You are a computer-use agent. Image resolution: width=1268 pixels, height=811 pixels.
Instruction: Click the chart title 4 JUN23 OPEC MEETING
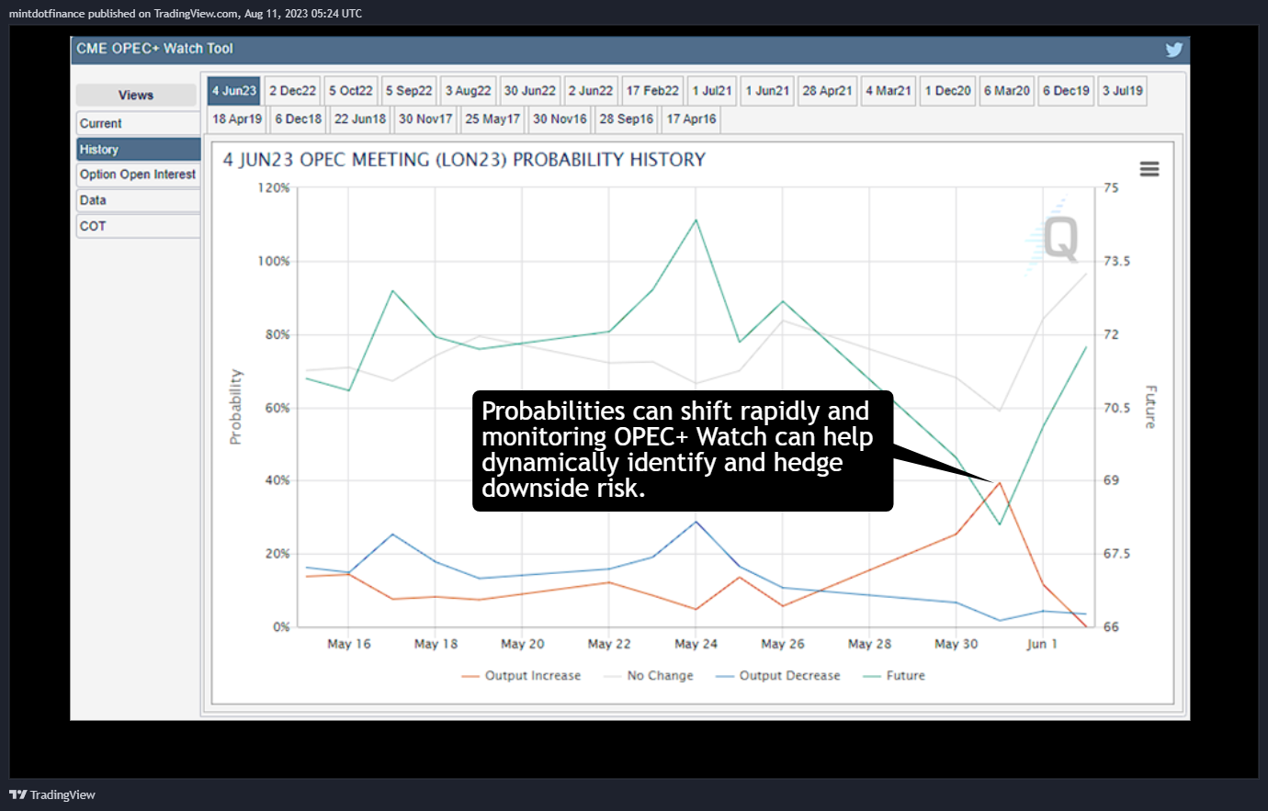pos(464,160)
